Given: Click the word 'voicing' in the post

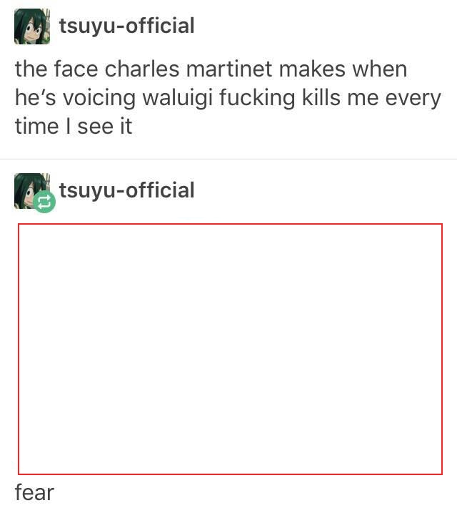Looking at the screenshot, I should click(x=99, y=99).
